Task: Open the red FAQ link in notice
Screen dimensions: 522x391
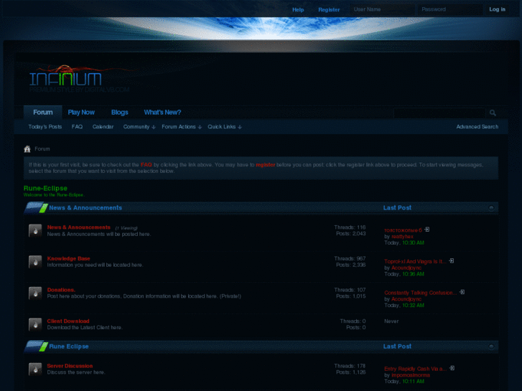Action: tap(146, 165)
